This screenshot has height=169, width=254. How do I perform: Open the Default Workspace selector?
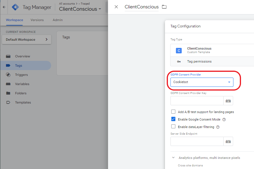click(27, 40)
